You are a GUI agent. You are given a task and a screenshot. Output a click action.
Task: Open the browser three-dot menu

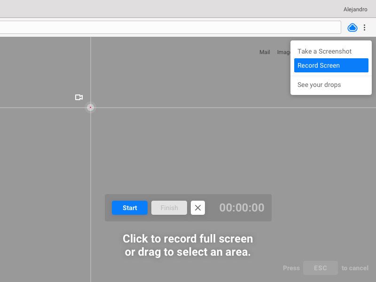click(364, 28)
